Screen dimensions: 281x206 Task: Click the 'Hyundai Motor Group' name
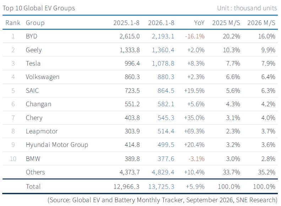click(57, 145)
